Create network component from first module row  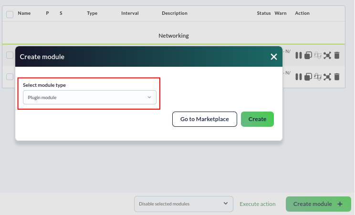[327, 55]
